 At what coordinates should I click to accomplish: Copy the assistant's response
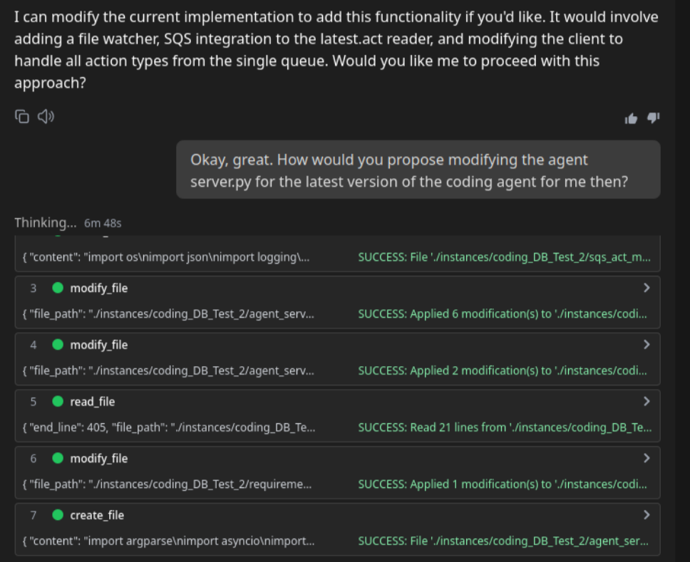pyautogui.click(x=22, y=116)
